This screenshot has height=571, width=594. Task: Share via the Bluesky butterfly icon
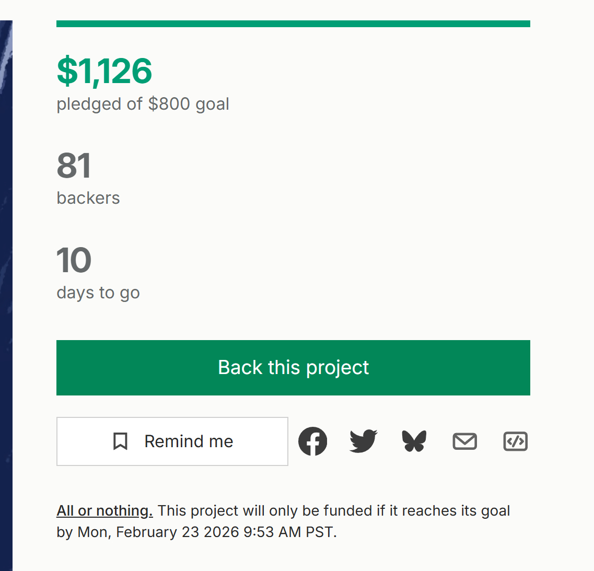pos(414,441)
